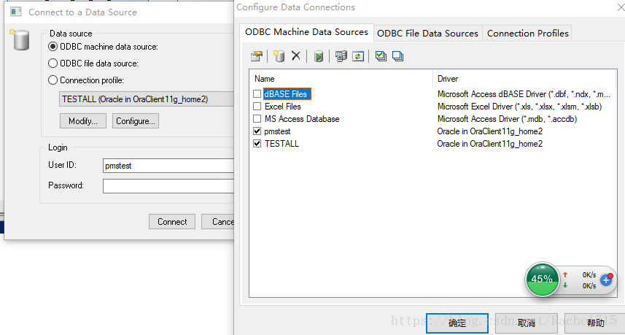Delete the selected data source
625x335 pixels.
click(x=296, y=55)
